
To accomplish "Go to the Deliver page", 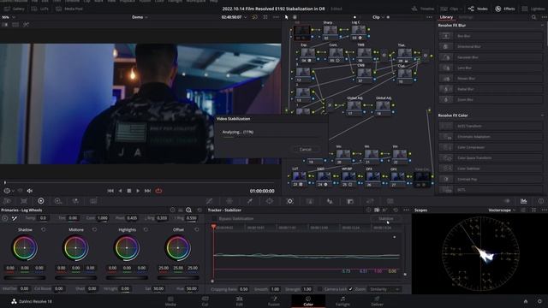I will click(377, 301).
